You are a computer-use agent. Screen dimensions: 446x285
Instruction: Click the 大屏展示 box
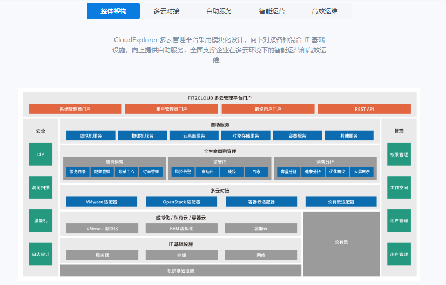(x=362, y=172)
